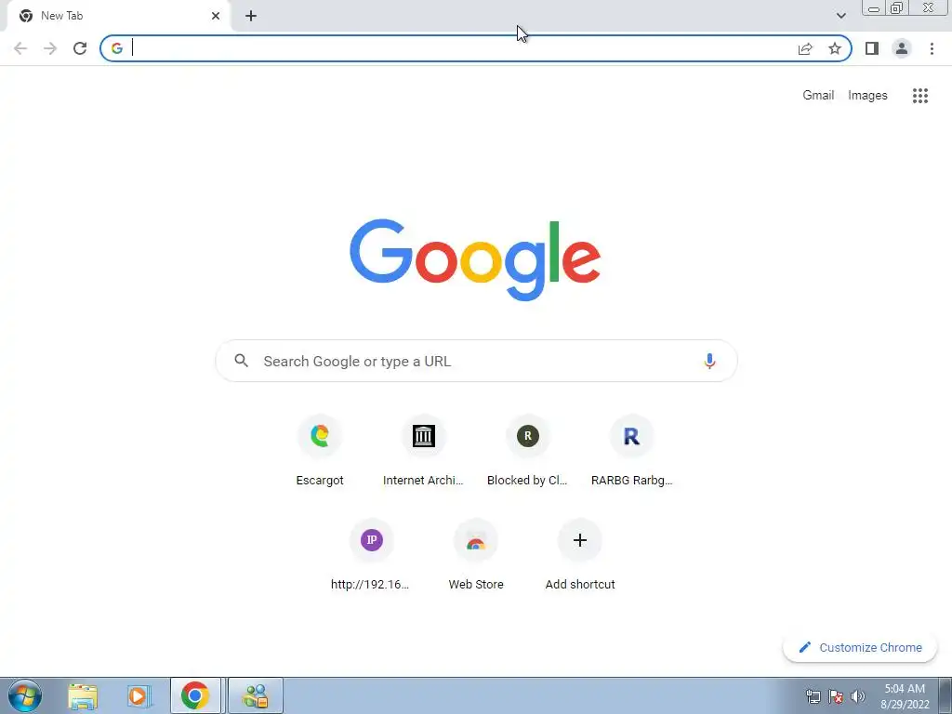The image size is (952, 714).
Task: Open the volume speaker tray icon
Action: pyautogui.click(x=858, y=696)
